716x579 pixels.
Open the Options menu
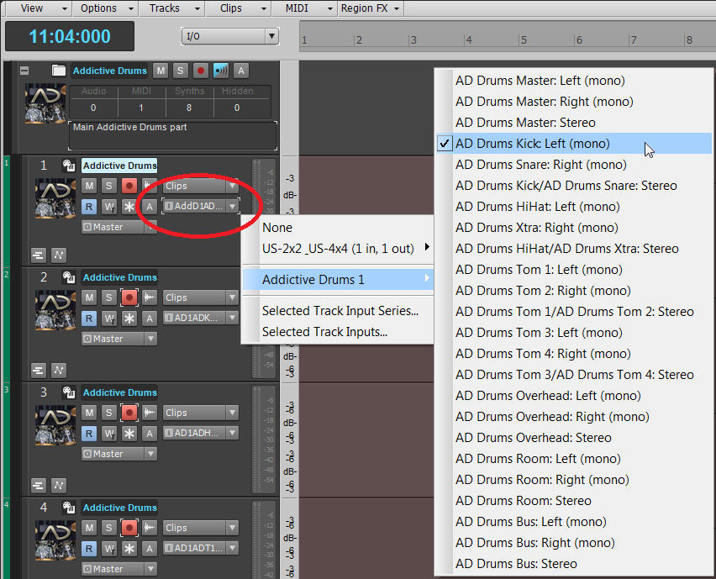[x=104, y=8]
